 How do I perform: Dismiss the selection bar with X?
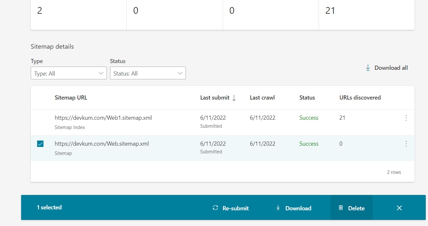399,208
